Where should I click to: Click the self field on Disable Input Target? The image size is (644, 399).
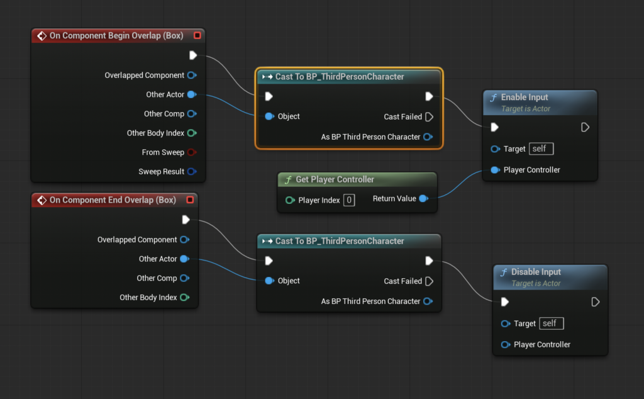[x=551, y=323]
